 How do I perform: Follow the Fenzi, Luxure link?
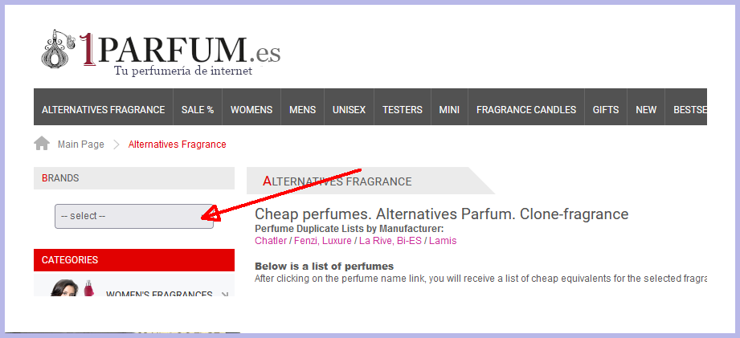click(x=323, y=241)
